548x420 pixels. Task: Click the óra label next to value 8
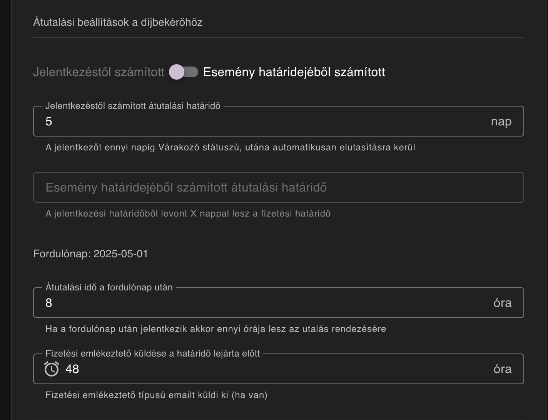point(503,303)
